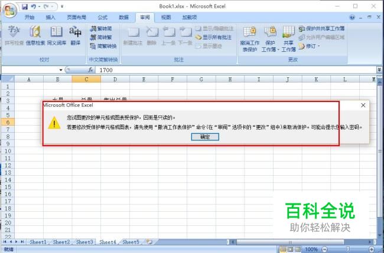The height and width of the screenshot is (253, 384).
Task: Open the 数据 ribbon tab
Action: coord(123,17)
